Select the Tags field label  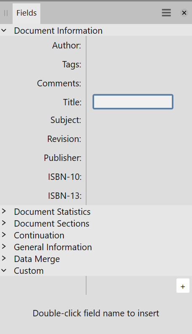click(x=72, y=64)
